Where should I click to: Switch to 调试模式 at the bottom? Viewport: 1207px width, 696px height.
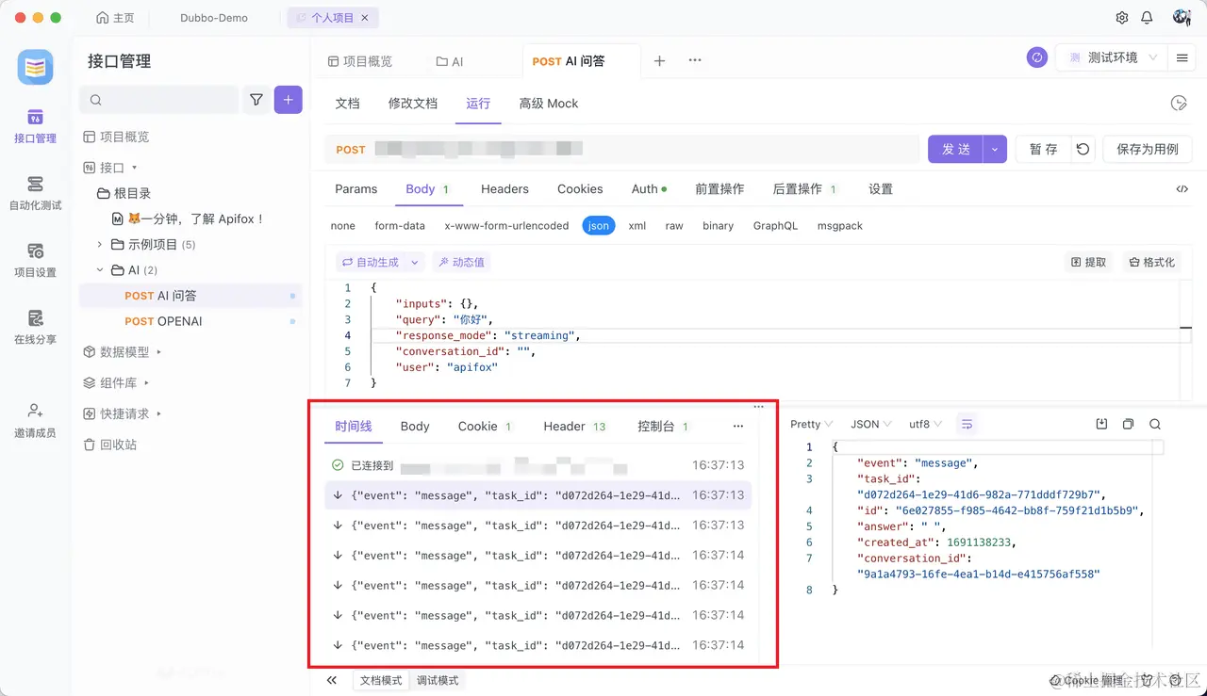[438, 680]
